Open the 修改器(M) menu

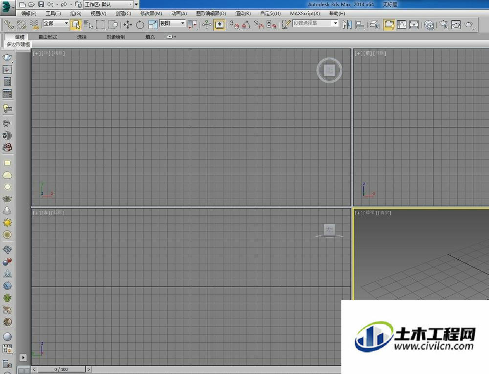pyautogui.click(x=151, y=13)
